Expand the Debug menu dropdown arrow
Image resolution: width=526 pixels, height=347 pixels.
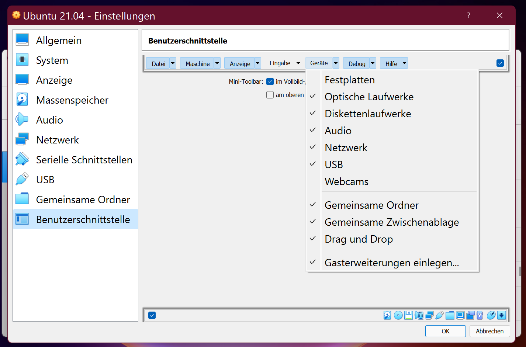(373, 63)
